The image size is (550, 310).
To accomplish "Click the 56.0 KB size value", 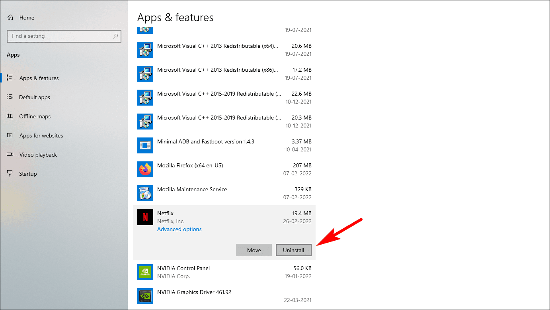I will click(302, 268).
